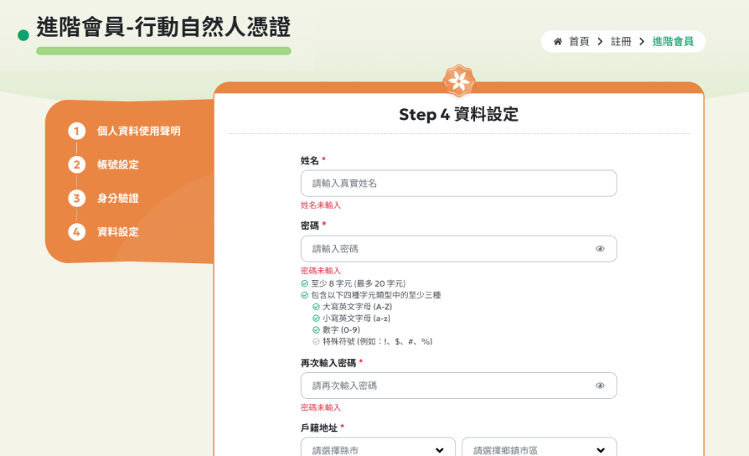This screenshot has width=749, height=456.
Task: Click the home icon in breadcrumb
Action: pyautogui.click(x=558, y=42)
